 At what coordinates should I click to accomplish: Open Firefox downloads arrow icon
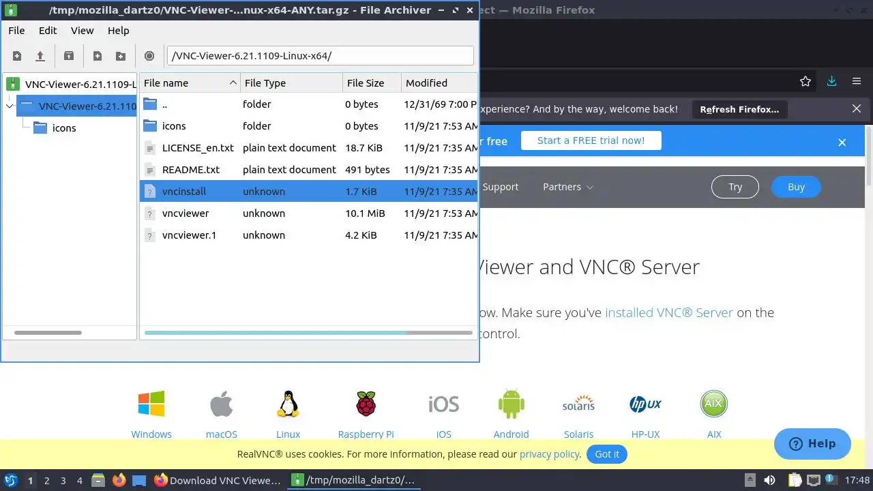click(831, 81)
